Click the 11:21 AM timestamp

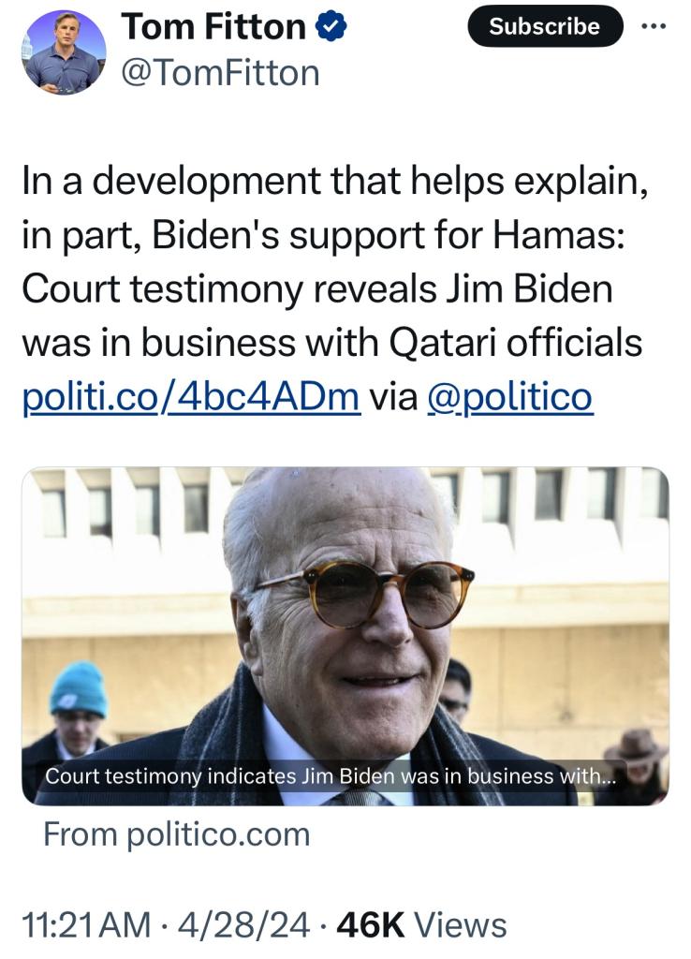pyautogui.click(x=86, y=925)
